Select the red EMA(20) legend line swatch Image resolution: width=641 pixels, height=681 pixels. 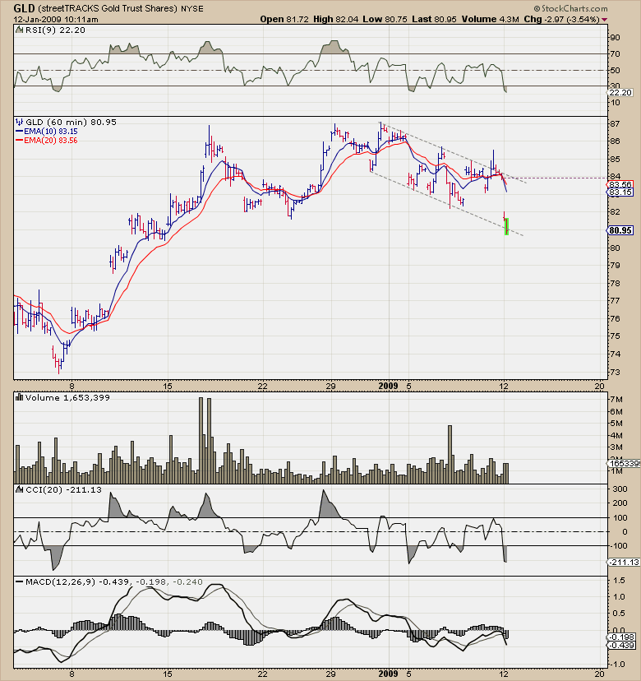pyautogui.click(x=20, y=141)
